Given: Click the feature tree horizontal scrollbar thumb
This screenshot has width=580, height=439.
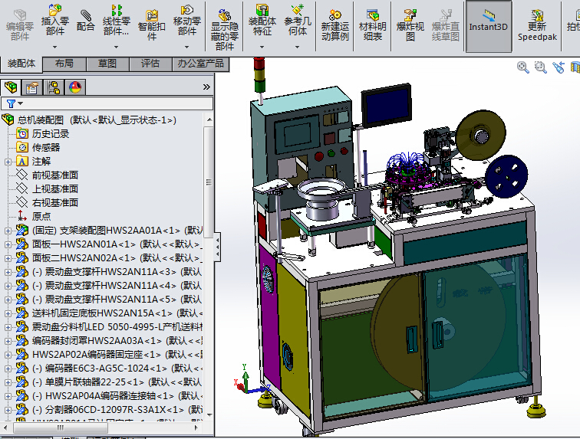Looking at the screenshot, I should 61,428.
